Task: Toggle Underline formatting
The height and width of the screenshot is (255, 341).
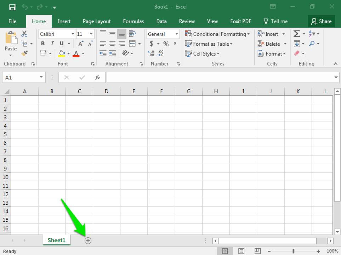Action: coord(62,44)
